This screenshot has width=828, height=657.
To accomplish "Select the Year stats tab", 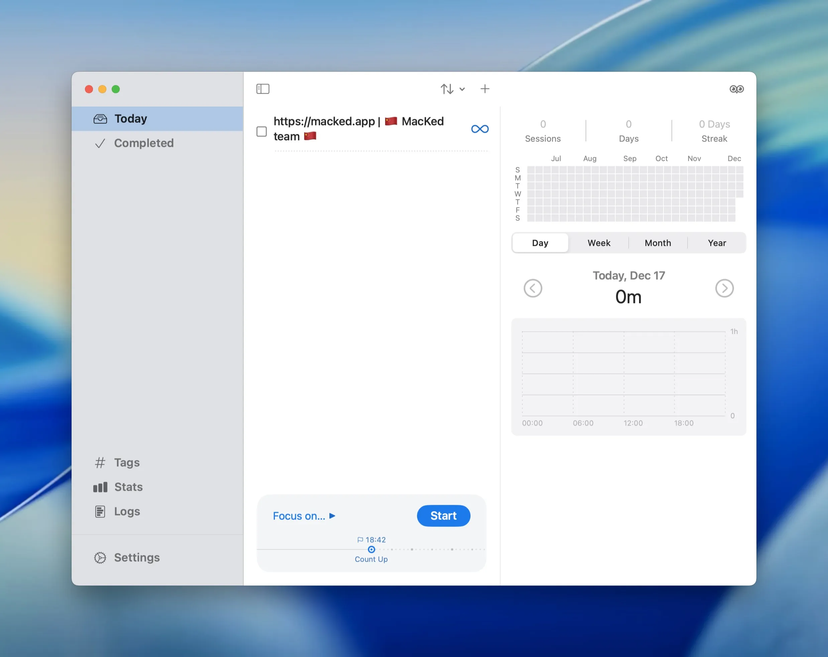I will pyautogui.click(x=716, y=243).
